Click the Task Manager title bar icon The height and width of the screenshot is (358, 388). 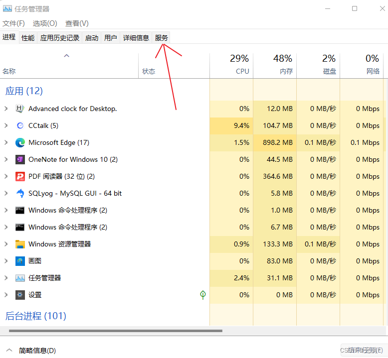7,9
